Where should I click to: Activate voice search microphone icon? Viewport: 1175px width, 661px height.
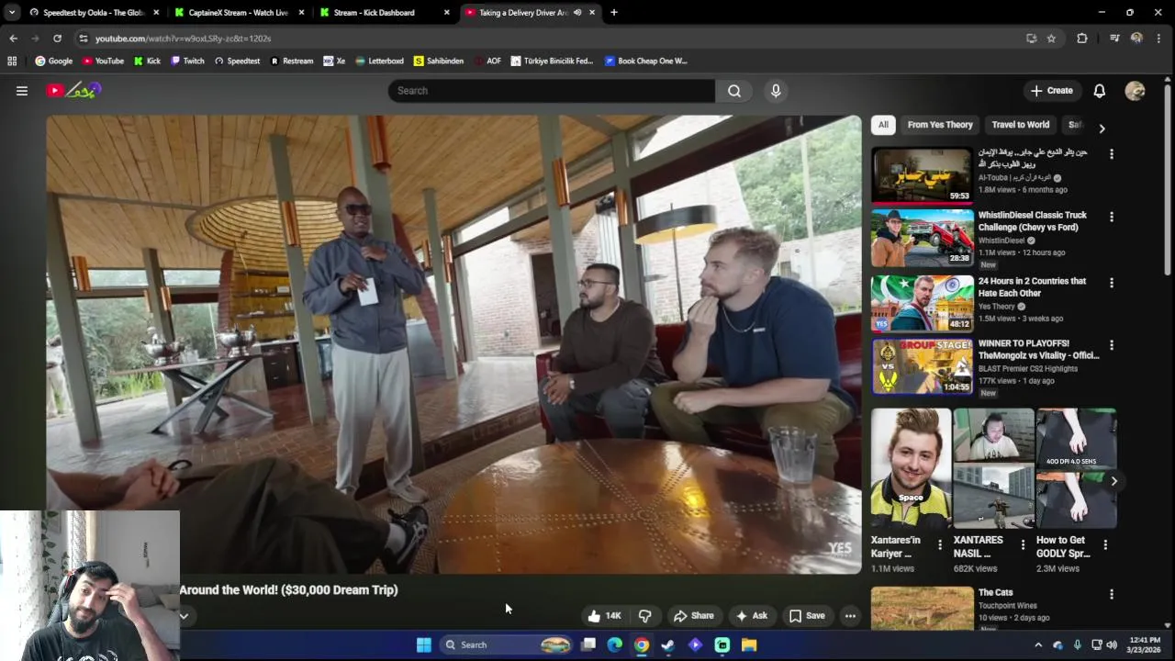pos(776,91)
